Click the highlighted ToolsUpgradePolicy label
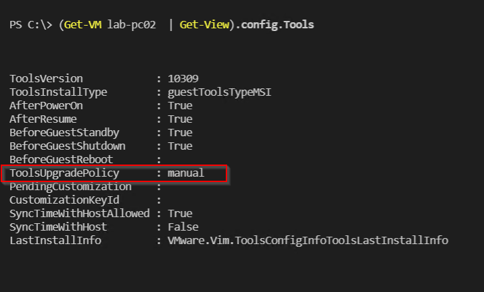The height and width of the screenshot is (292, 484). click(x=62, y=173)
